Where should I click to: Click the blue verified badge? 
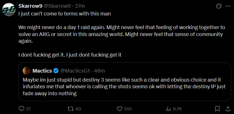click(x=56, y=71)
